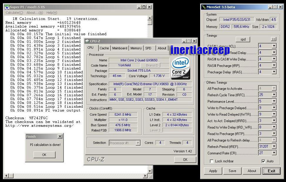Image resolution: width=286 pixels, height=182 pixels.
Task: Click the Rated FSB value 1906.0 MHz
Action: click(123, 130)
